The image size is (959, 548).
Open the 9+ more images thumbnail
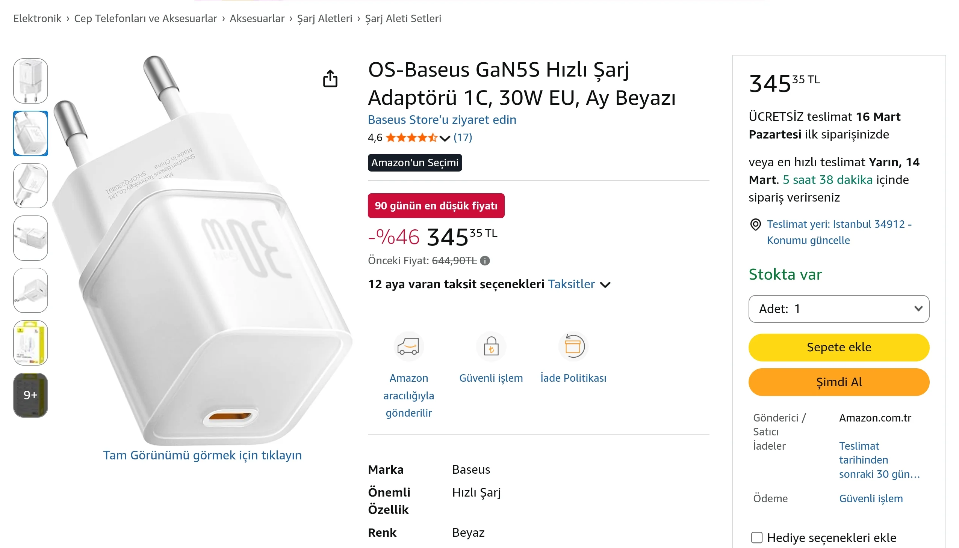tap(30, 395)
